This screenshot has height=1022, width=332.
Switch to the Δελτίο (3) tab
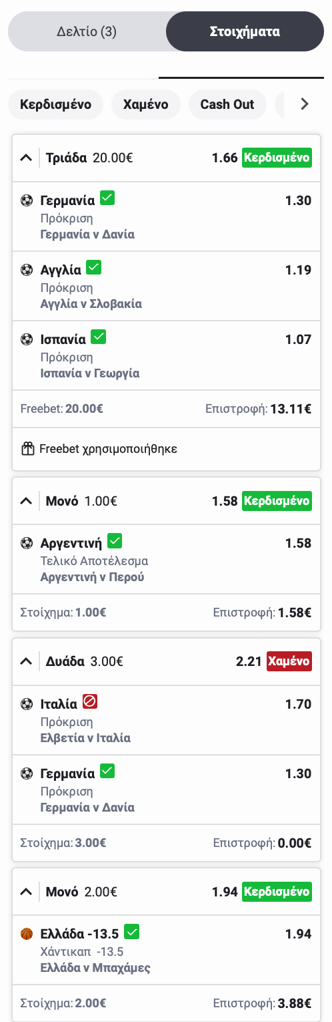[87, 31]
